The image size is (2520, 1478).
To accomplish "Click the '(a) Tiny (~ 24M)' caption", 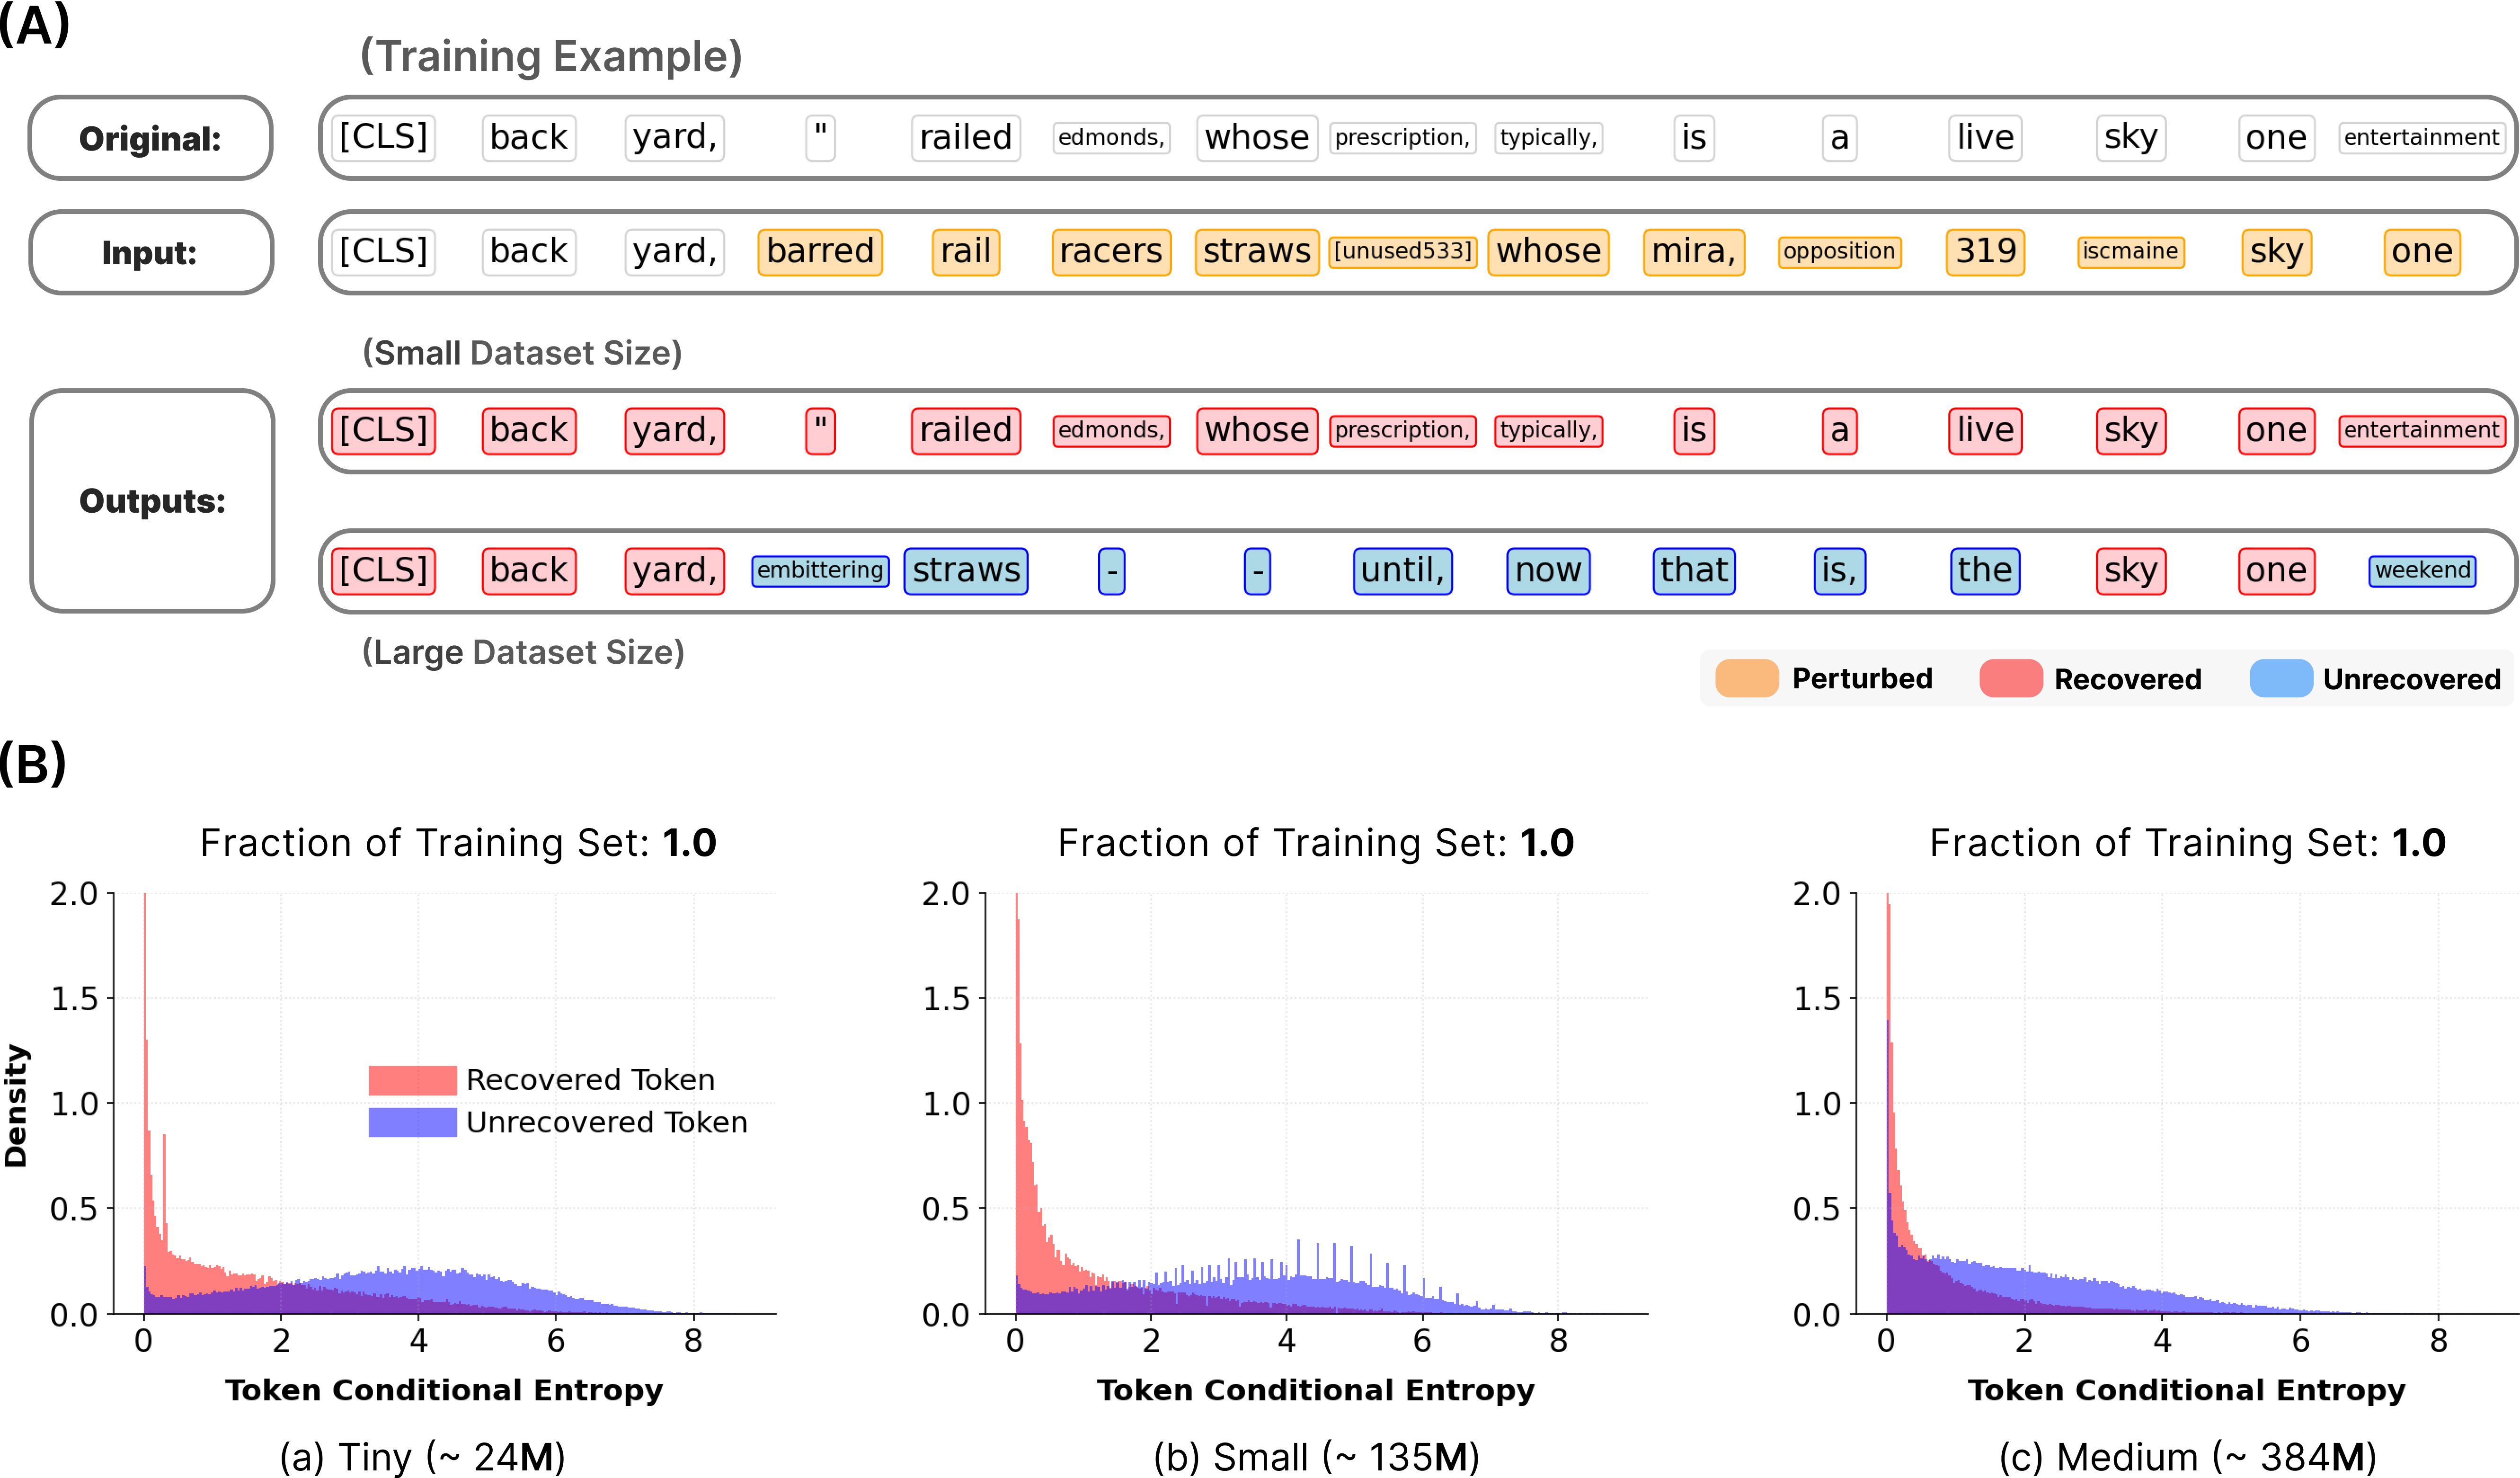I will coord(422,1457).
